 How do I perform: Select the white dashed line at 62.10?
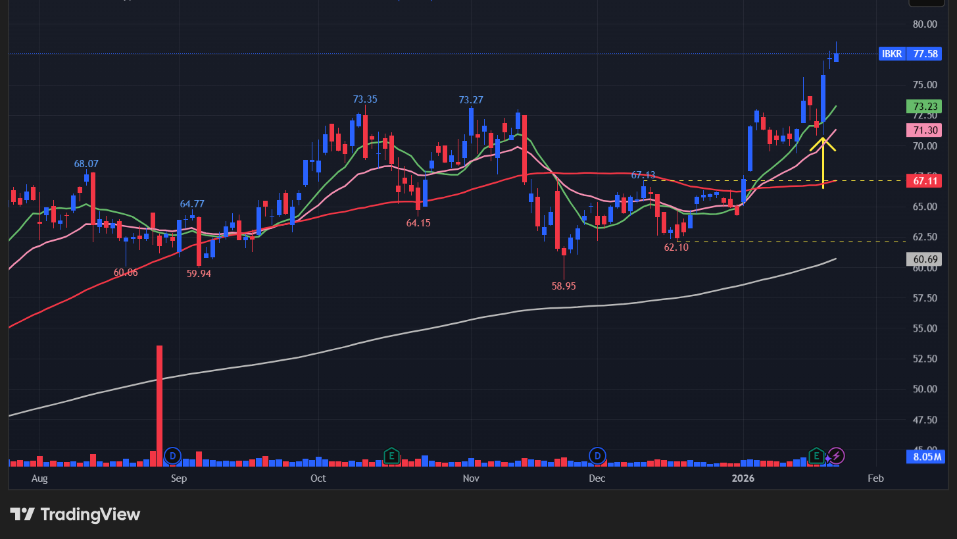(789, 242)
